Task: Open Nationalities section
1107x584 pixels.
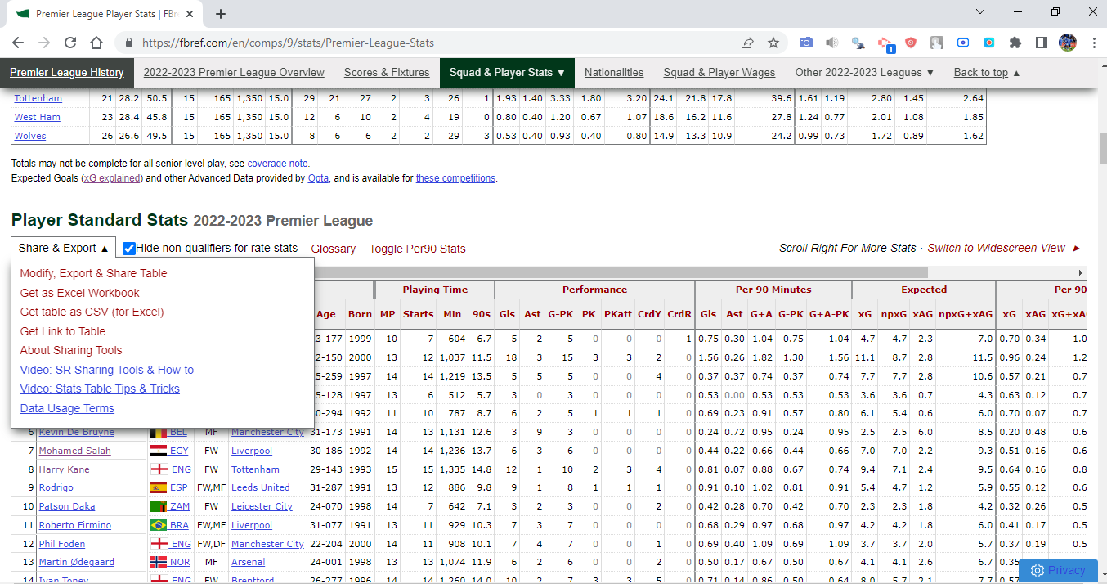Action: tap(614, 72)
